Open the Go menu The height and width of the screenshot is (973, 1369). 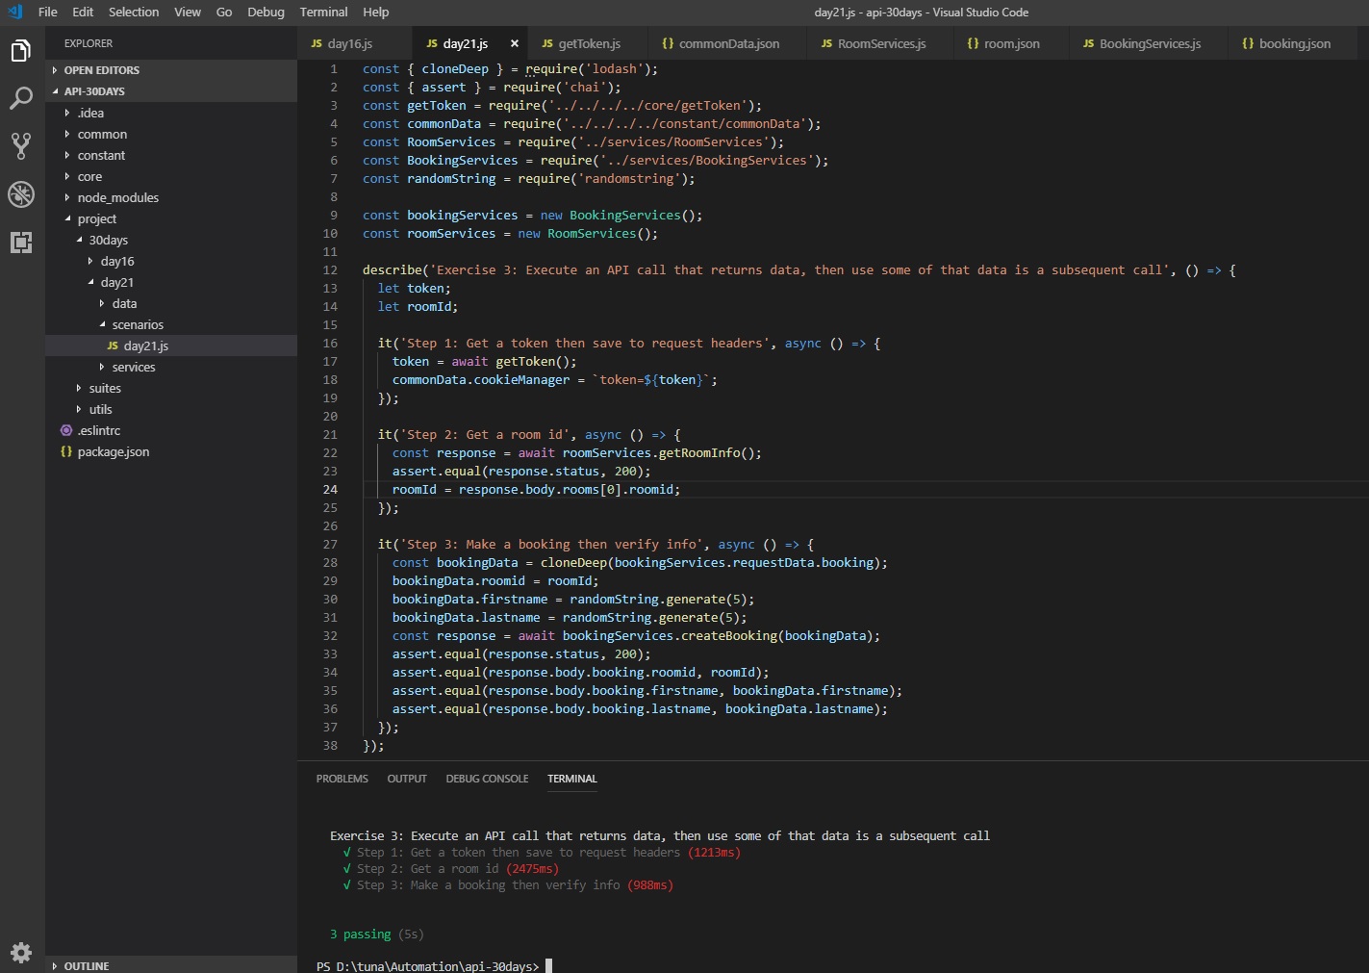[224, 12]
